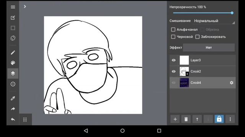245x137 pixels.
Task: Hide the Слой2 layer
Action: pos(173,72)
